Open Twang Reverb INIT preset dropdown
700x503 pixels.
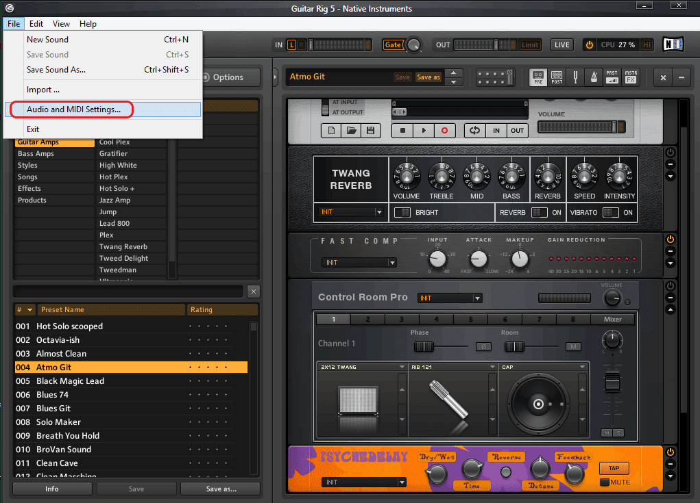coord(351,212)
